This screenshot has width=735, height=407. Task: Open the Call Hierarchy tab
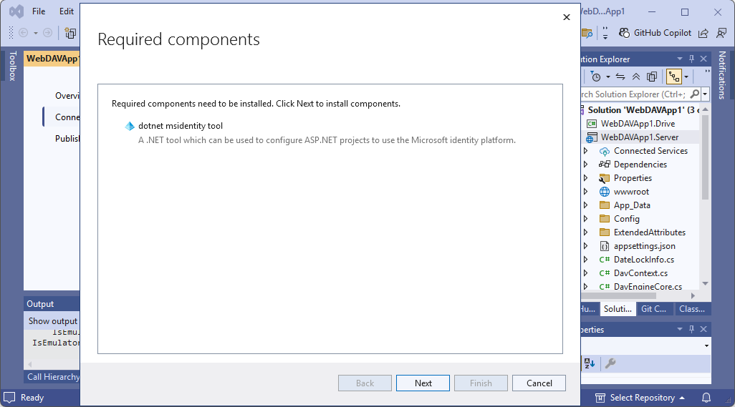(52, 376)
